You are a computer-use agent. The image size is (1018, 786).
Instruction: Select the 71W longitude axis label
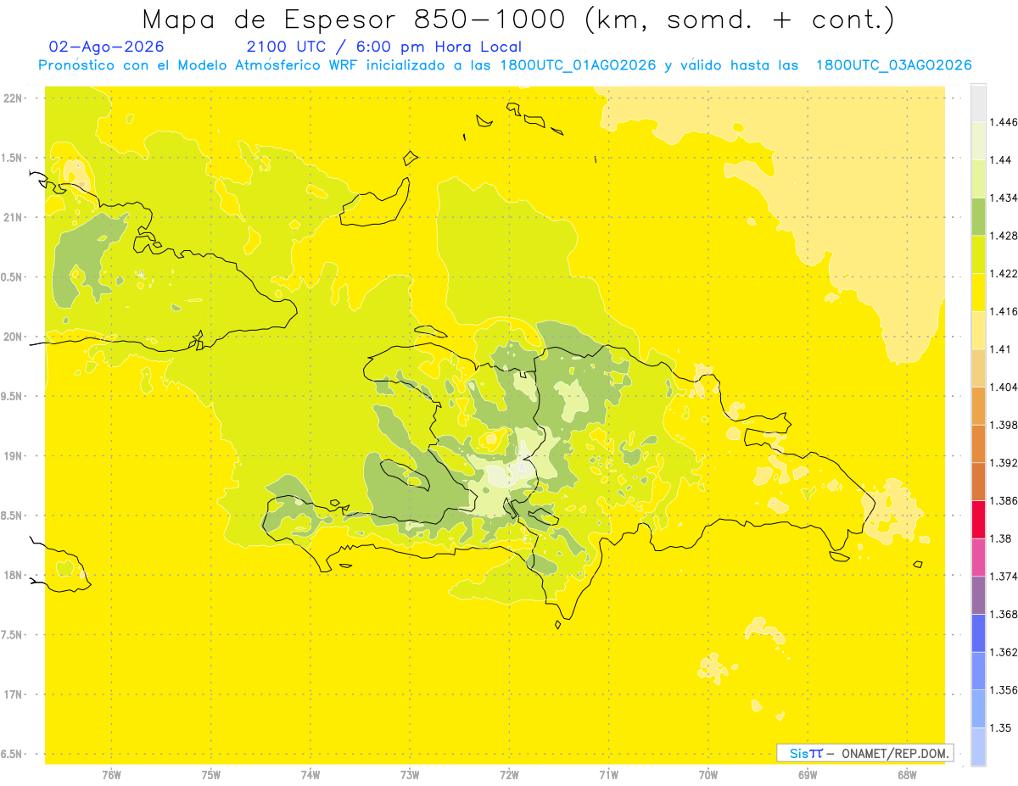tap(608, 776)
